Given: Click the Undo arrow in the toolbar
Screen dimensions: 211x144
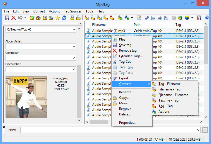Looking at the screenshot, I should [x=20, y=18].
